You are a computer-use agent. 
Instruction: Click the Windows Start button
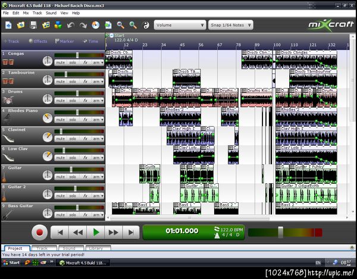coord(11,262)
